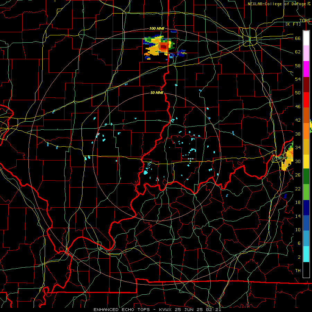The height and width of the screenshot is (312, 312).
Task: Click the 18 legend value
Action: [x=298, y=202]
